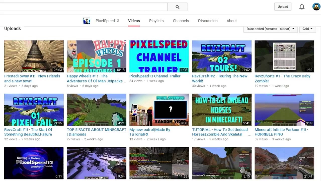The width and height of the screenshot is (321, 181).
Task: Switch to the Channels tab
Action: point(181,21)
